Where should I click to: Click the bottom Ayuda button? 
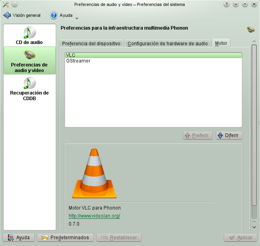point(19,238)
